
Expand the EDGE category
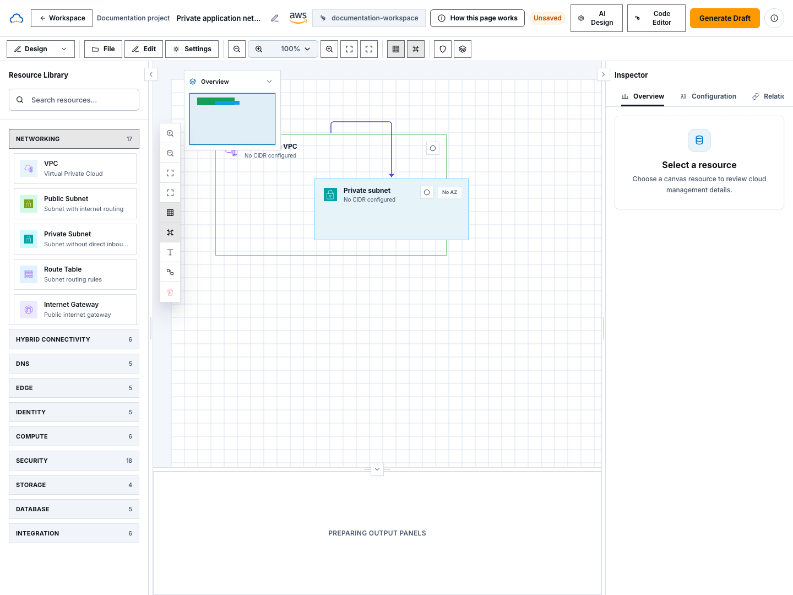[74, 388]
